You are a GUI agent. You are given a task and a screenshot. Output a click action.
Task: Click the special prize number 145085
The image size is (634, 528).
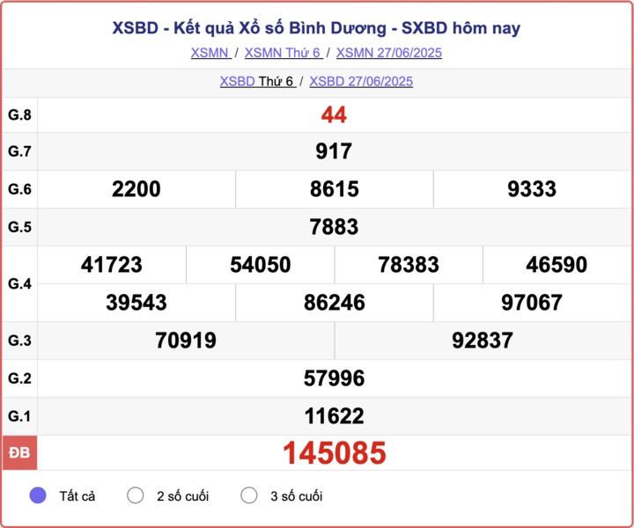334,453
